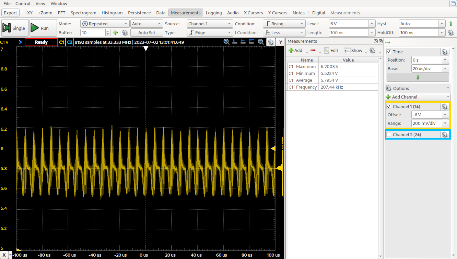
Task: Open the Control menu
Action: point(23,3)
